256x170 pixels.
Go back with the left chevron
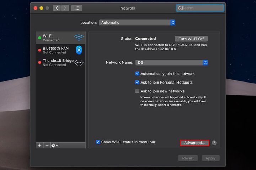click(x=57, y=8)
